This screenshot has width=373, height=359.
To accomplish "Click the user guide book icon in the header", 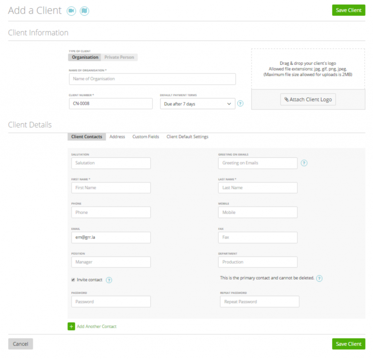I will coord(84,11).
